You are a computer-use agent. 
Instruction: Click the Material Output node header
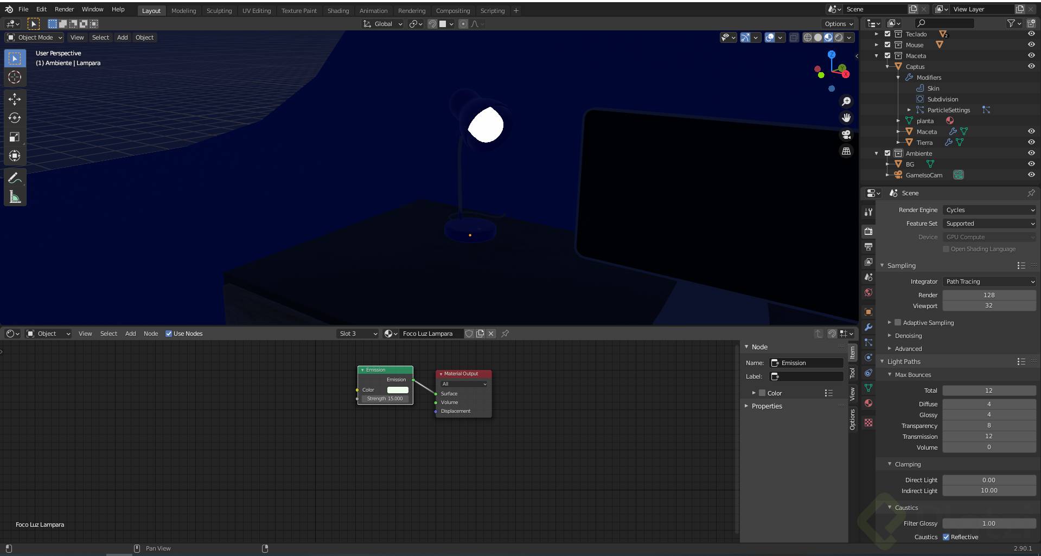(464, 374)
